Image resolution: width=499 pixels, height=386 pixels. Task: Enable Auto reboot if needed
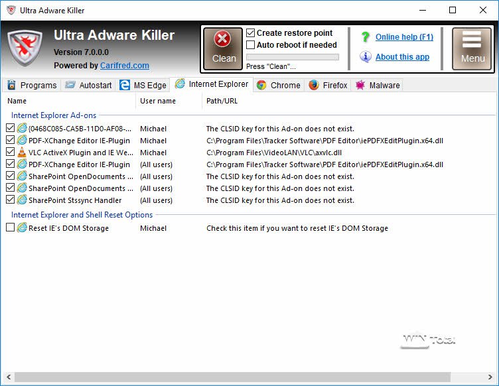coord(250,45)
